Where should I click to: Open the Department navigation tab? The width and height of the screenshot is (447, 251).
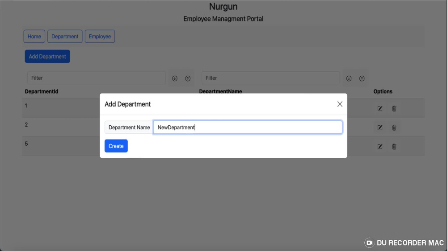click(65, 37)
